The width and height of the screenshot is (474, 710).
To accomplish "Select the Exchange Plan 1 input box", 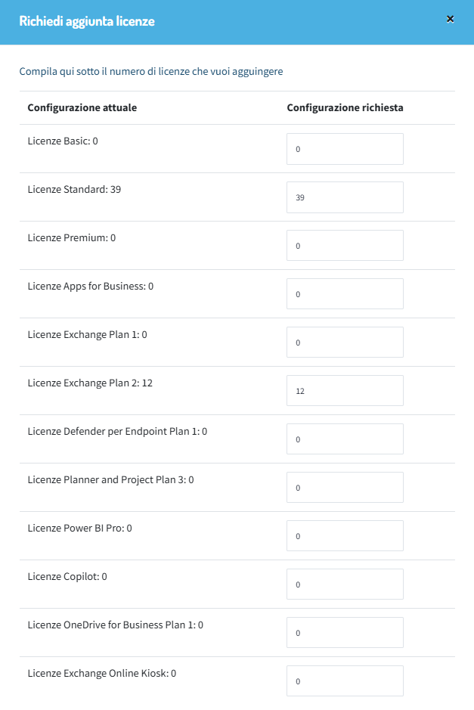I will coord(344,342).
